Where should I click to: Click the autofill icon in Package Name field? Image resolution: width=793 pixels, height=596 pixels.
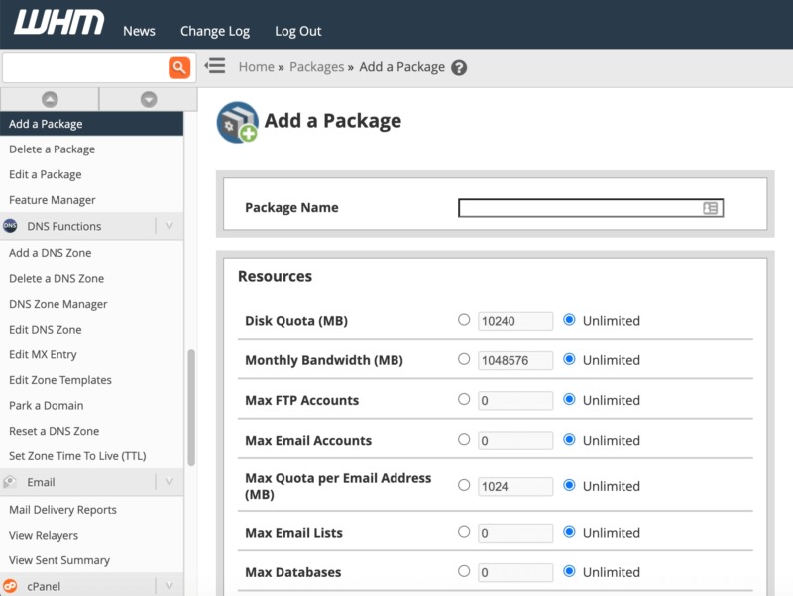point(710,208)
